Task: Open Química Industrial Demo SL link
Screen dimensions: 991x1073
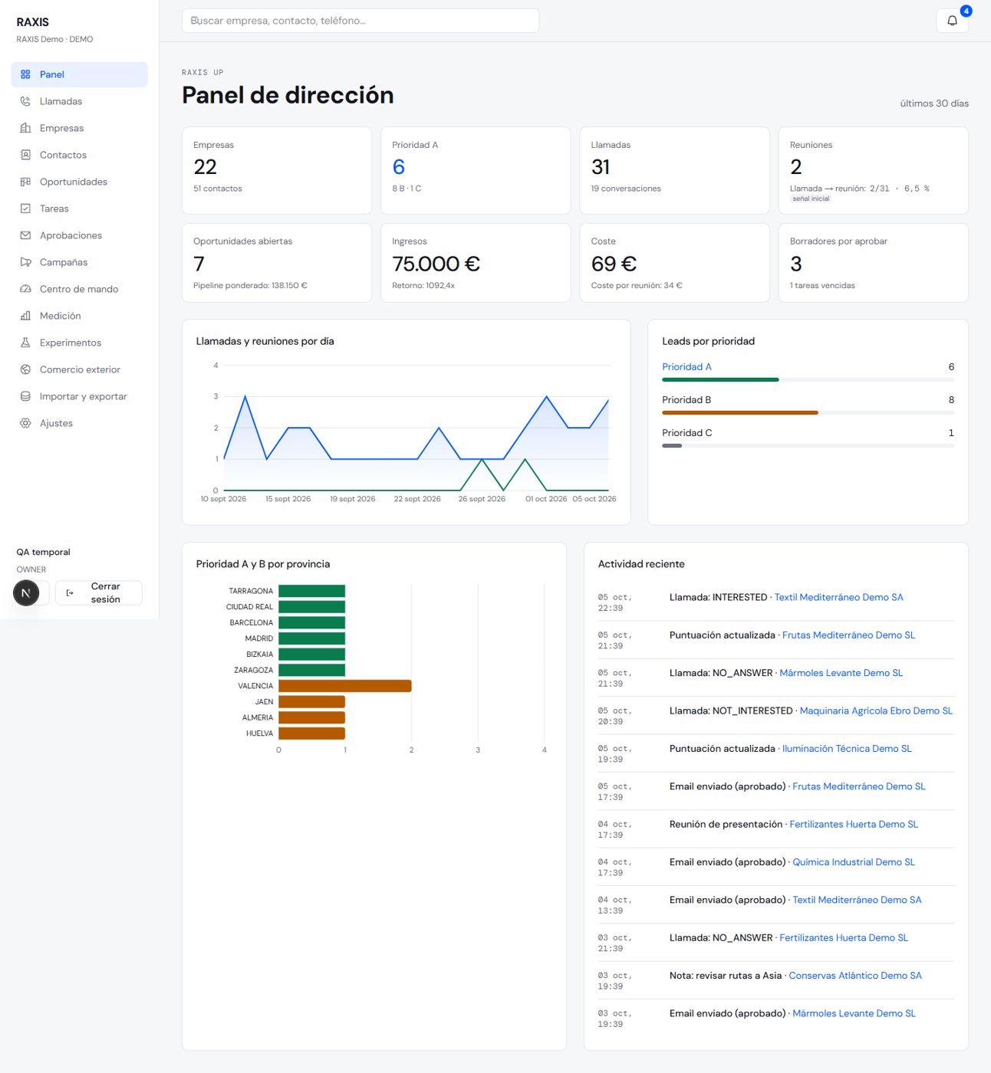Action: pyautogui.click(x=854, y=862)
